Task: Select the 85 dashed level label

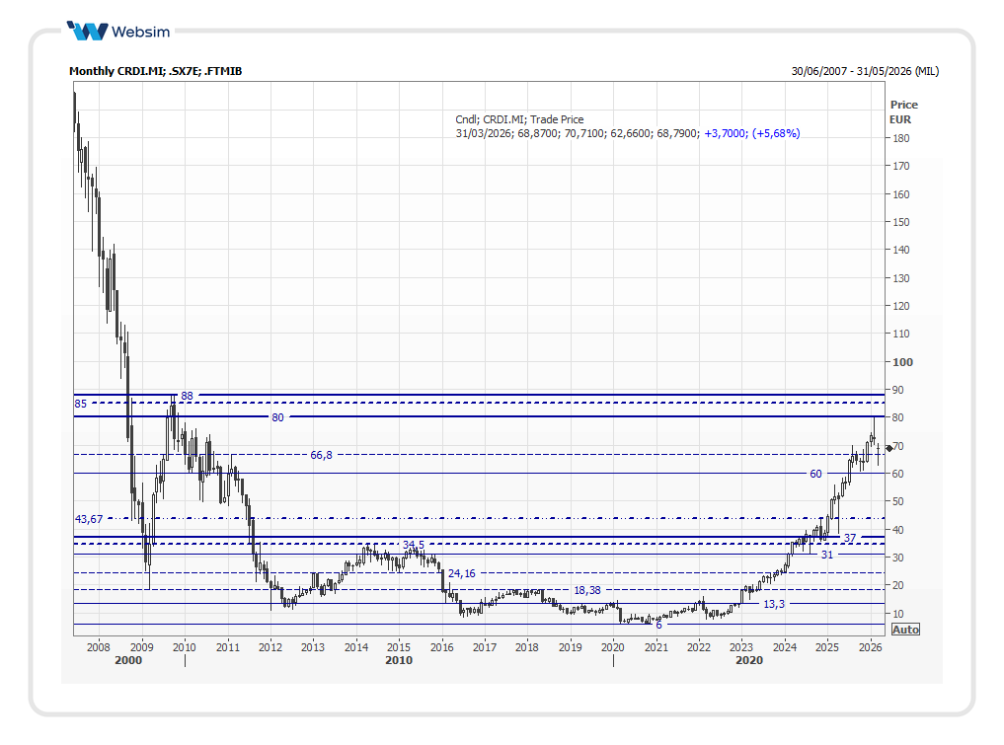Action: pos(81,404)
